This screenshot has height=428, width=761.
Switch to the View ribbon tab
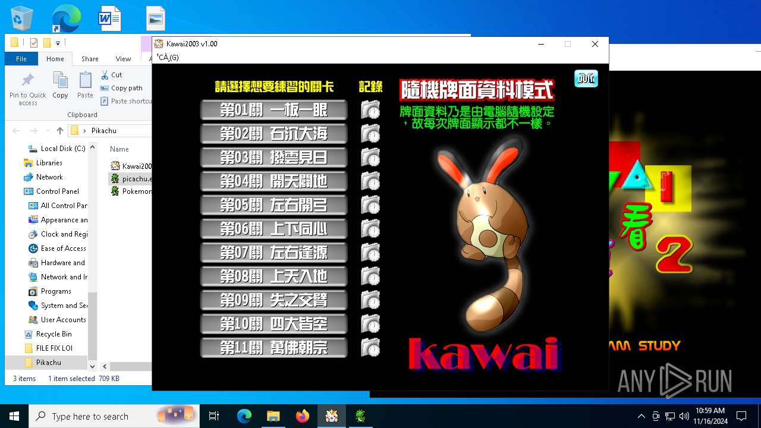pos(123,59)
